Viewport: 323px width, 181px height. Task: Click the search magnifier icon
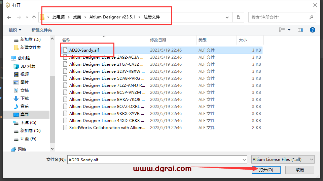coord(311,17)
